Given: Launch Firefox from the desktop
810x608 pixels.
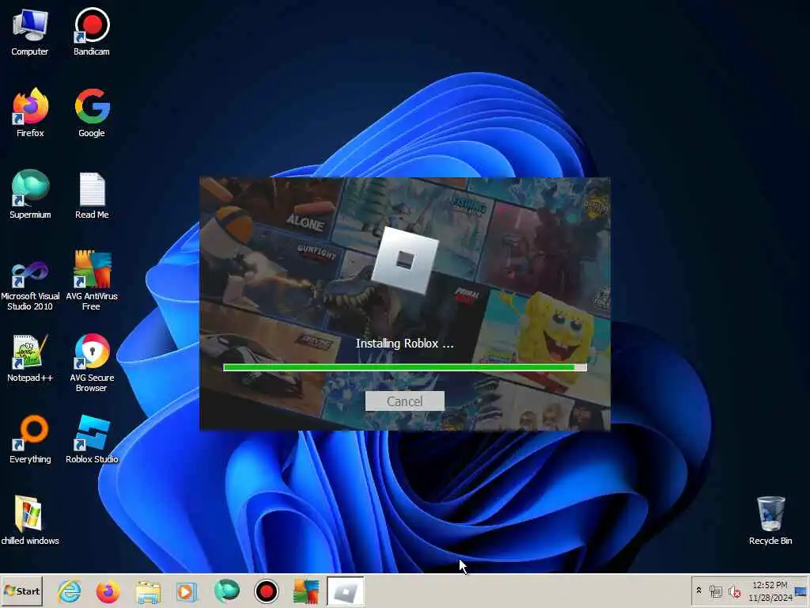Looking at the screenshot, I should (x=30, y=112).
